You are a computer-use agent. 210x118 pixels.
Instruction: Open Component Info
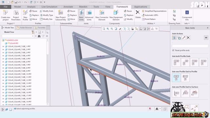click(187, 15)
